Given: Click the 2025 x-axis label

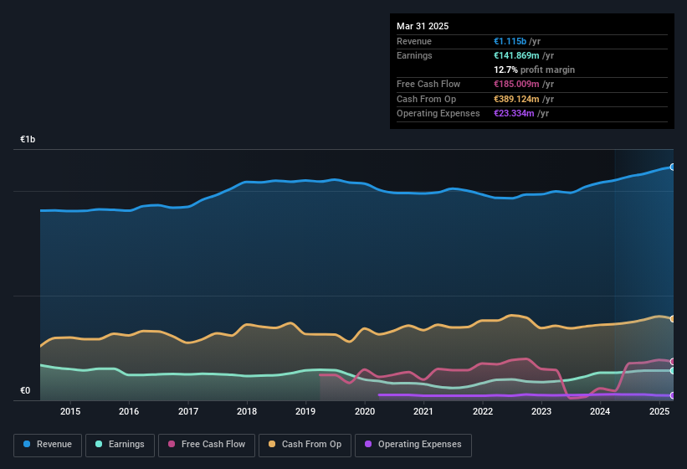Looking at the screenshot, I should tap(659, 411).
